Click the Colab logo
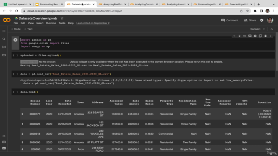 7,20
